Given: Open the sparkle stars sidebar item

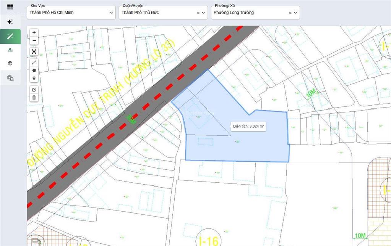Looking at the screenshot, I should click(10, 22).
